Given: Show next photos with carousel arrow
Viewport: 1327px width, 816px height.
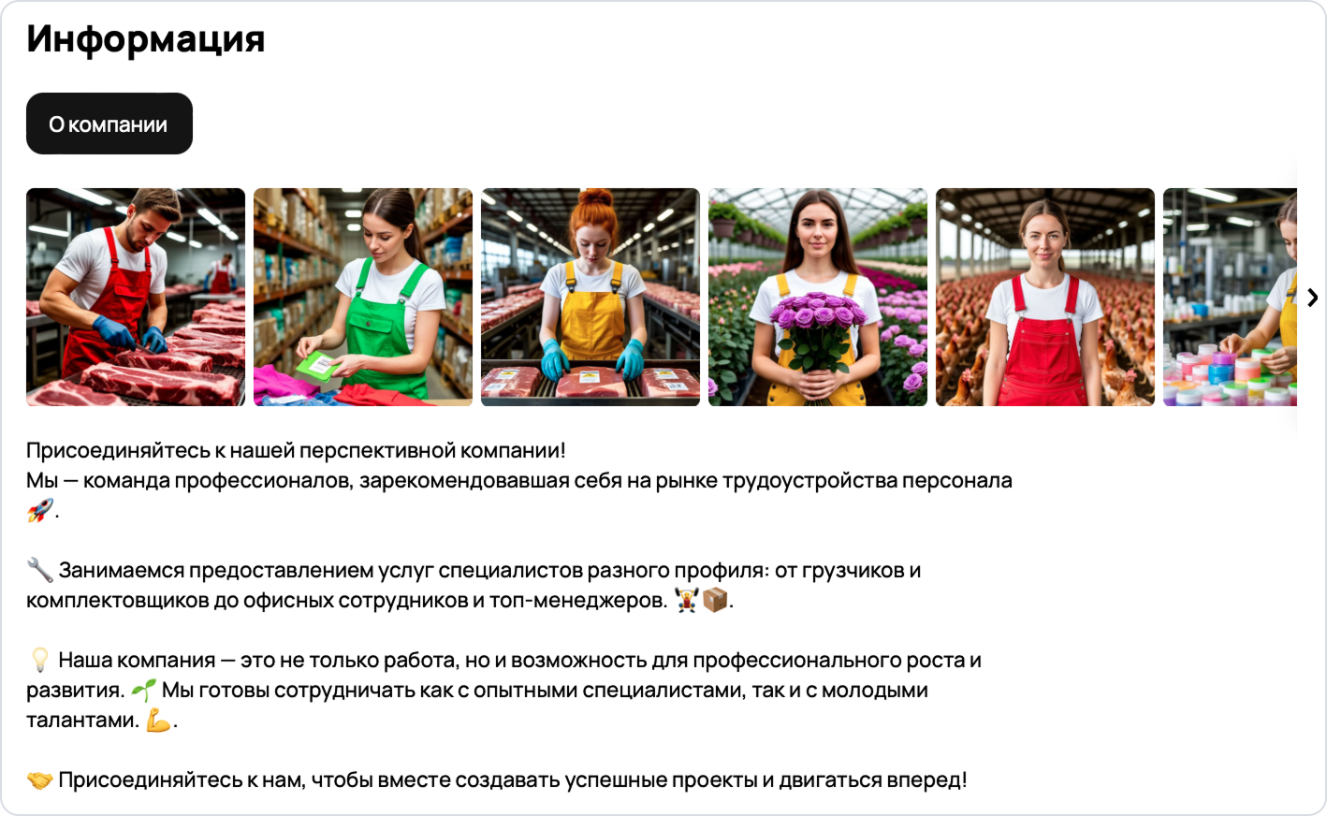Looking at the screenshot, I should coord(1312,298).
